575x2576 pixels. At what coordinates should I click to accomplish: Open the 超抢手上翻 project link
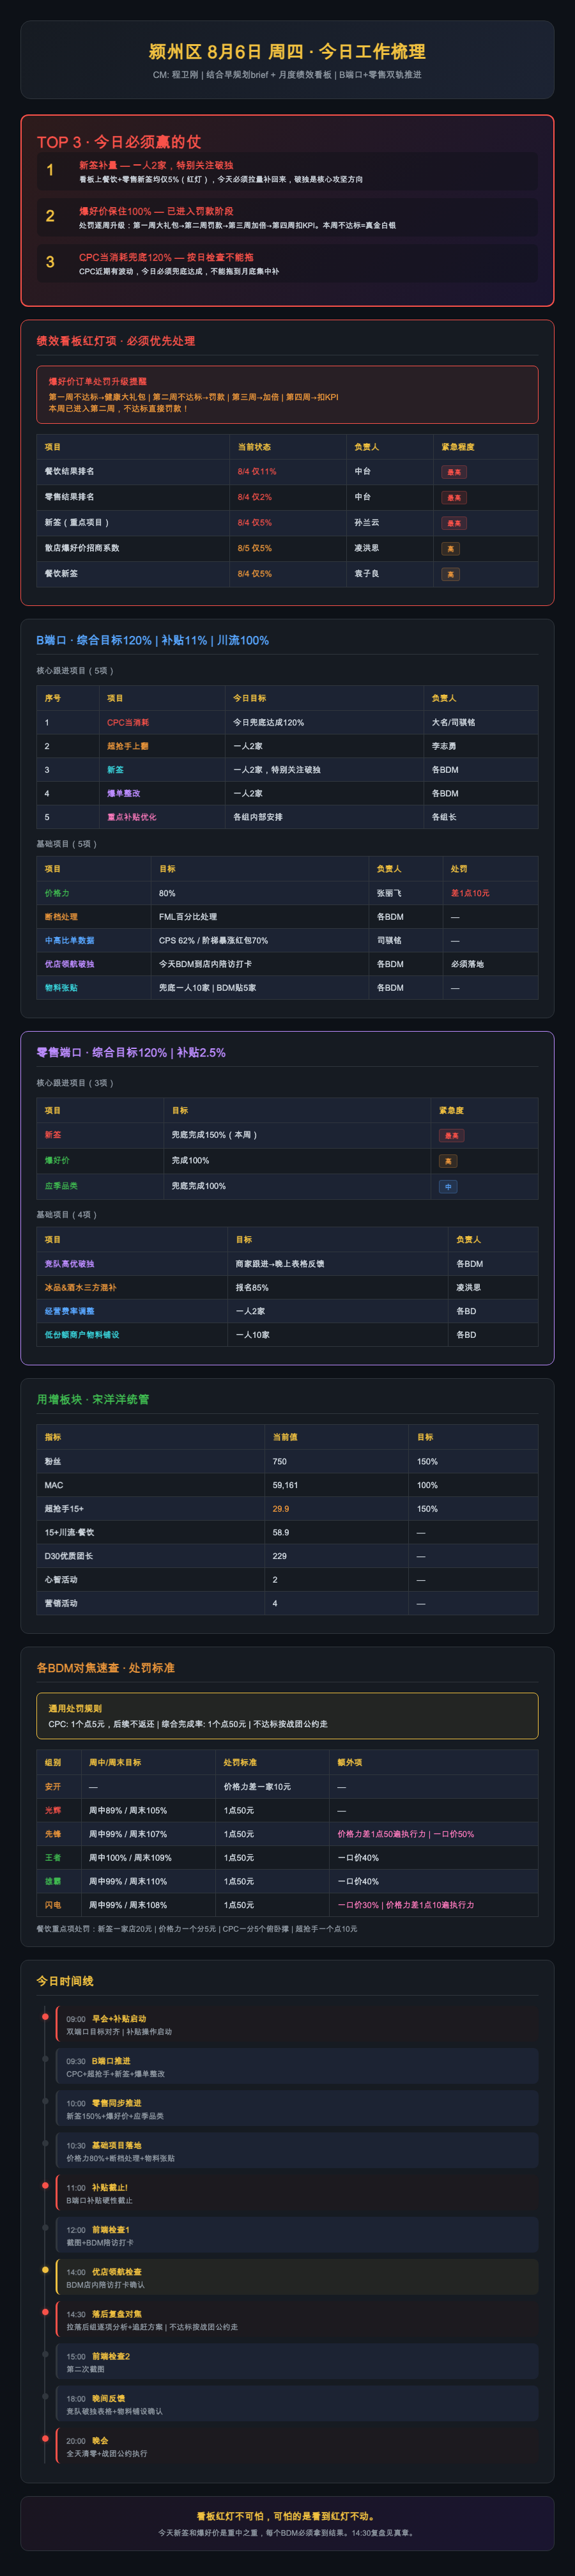pos(128,746)
